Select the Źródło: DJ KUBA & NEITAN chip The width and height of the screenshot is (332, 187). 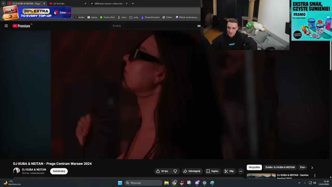pos(280,167)
